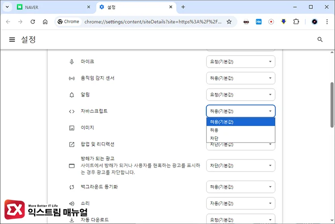This screenshot has height=224, width=335.
Task: Click the picture icon beside 이미지
Action: click(72, 128)
